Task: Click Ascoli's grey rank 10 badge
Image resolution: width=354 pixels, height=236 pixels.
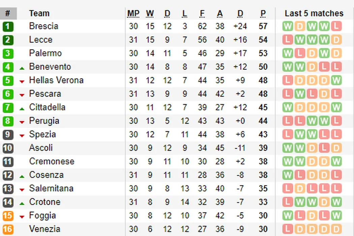Action: [8, 148]
